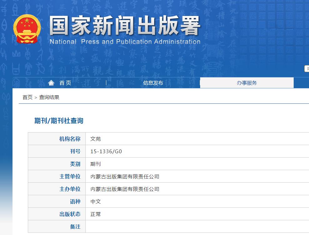Viewport: 309px width, 235px height.
Task: Select the white home icon beside 首页
Action: (51, 82)
